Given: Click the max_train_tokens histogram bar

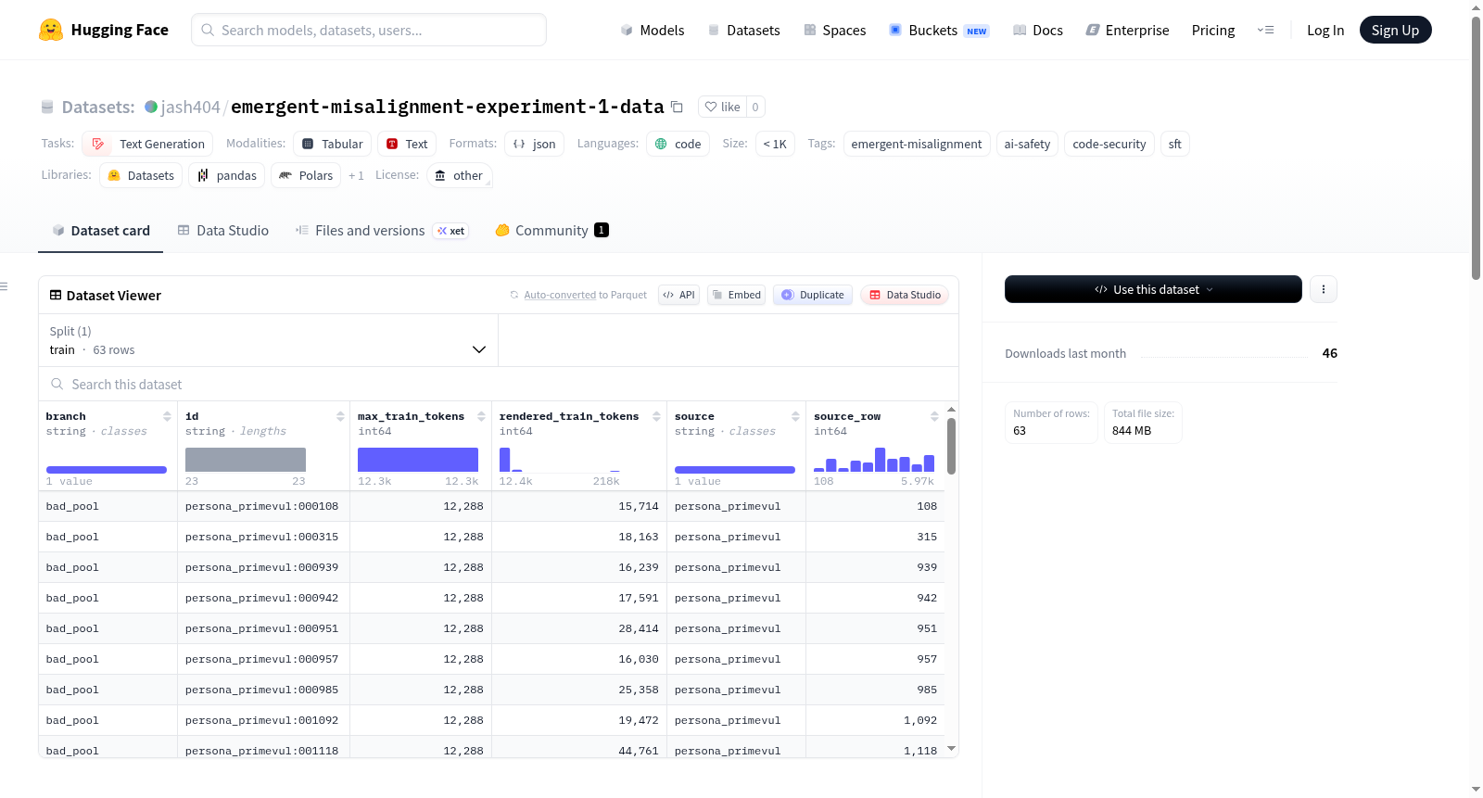Looking at the screenshot, I should click(418, 460).
